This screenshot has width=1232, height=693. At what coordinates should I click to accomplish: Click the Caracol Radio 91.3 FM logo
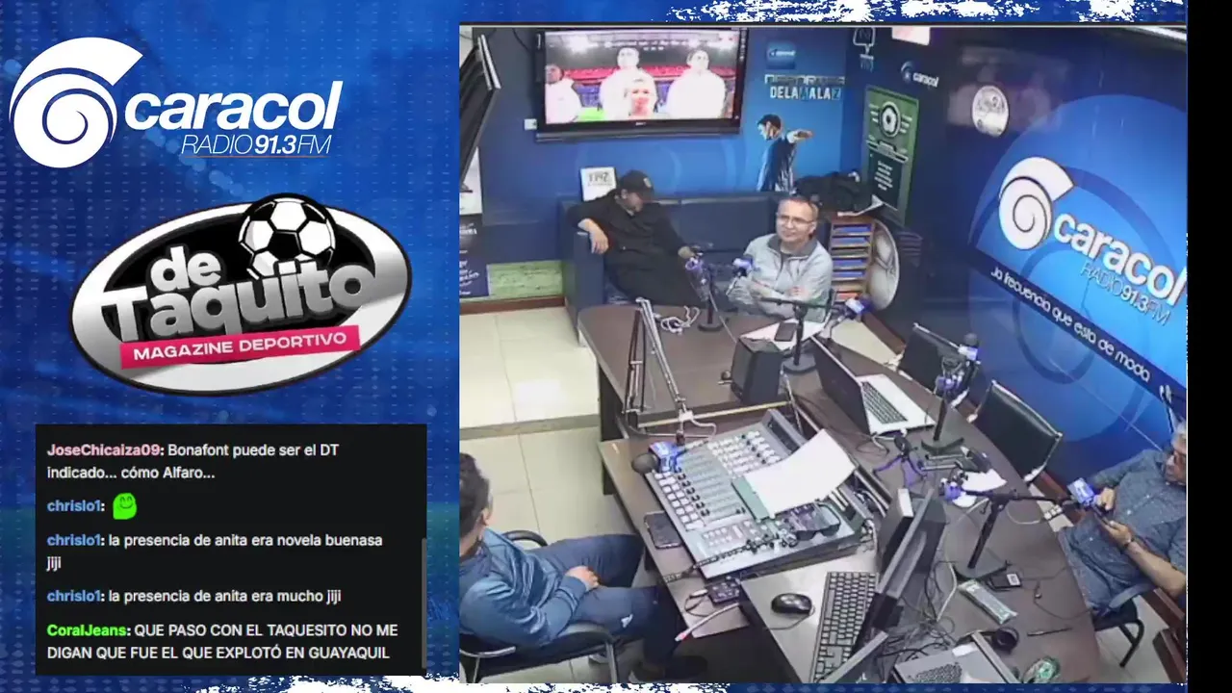click(176, 103)
